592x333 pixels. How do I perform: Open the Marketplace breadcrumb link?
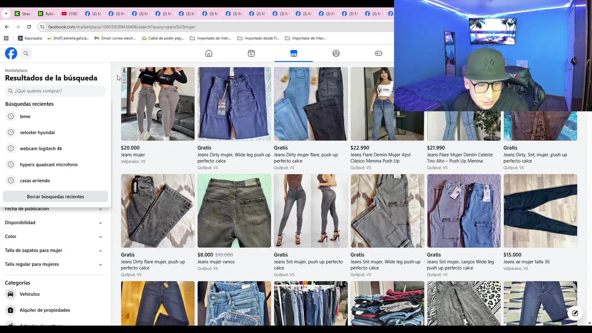coord(16,70)
